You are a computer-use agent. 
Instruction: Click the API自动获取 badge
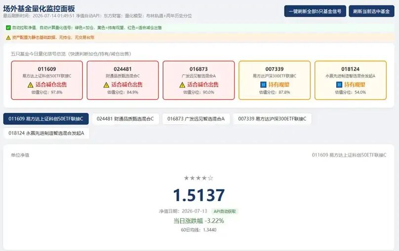coord(225,211)
